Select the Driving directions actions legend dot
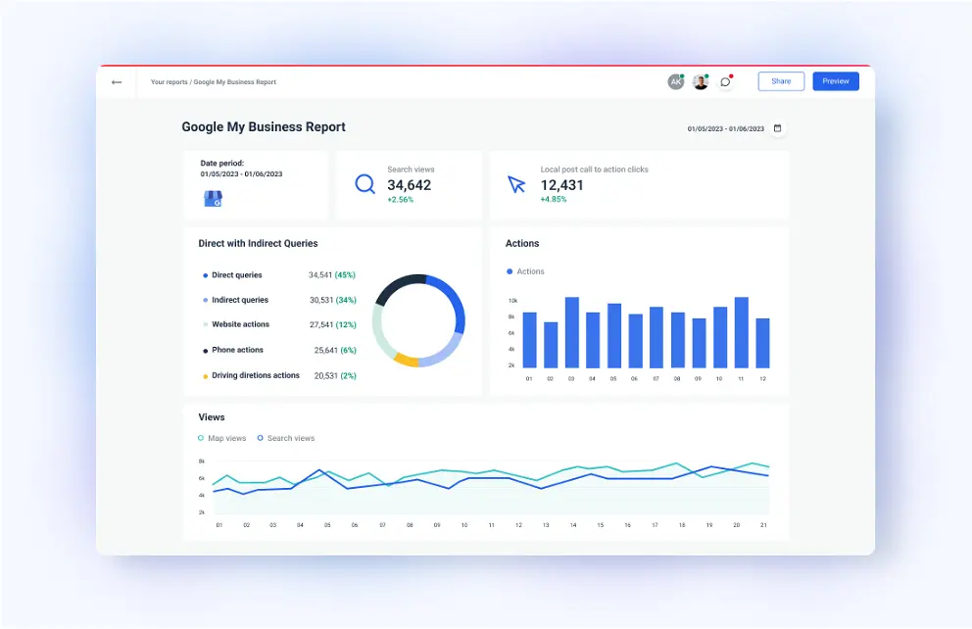Viewport: 972px width, 629px height. click(x=205, y=376)
